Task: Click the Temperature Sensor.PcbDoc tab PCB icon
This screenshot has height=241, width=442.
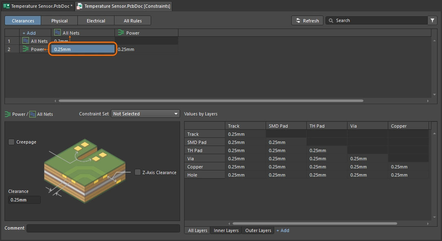Action: click(x=7, y=6)
